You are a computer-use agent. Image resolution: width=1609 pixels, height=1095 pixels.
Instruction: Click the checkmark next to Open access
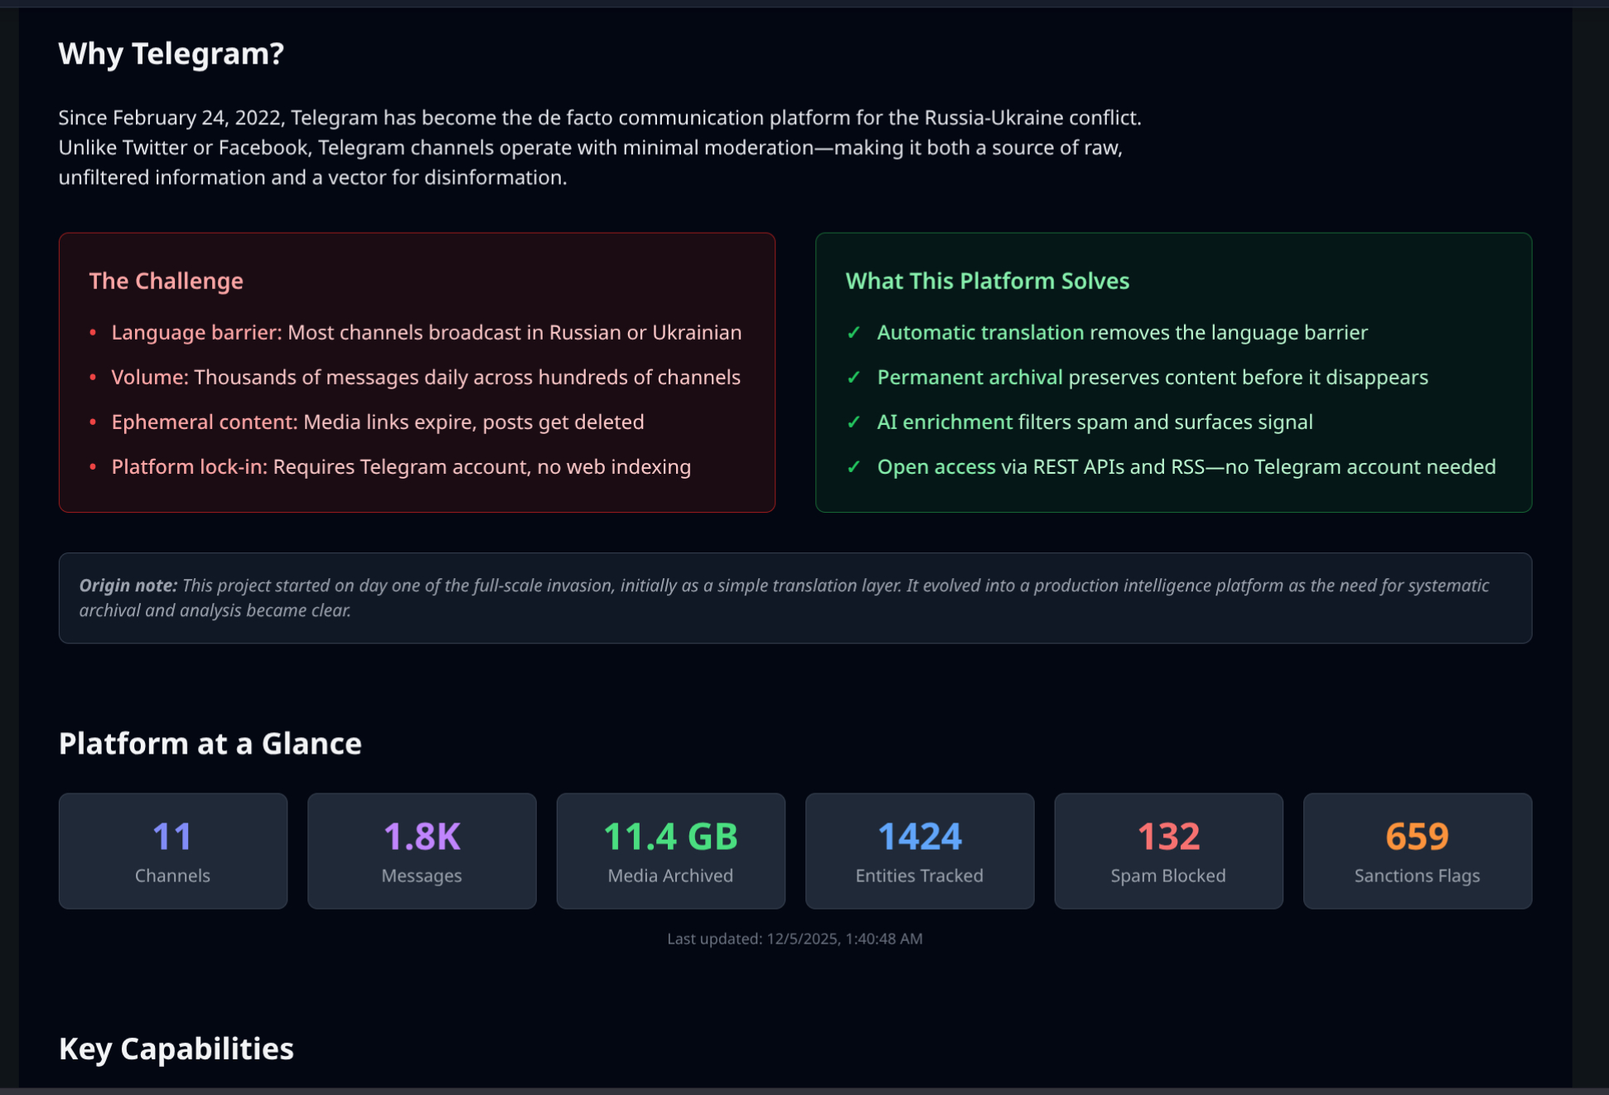point(853,467)
